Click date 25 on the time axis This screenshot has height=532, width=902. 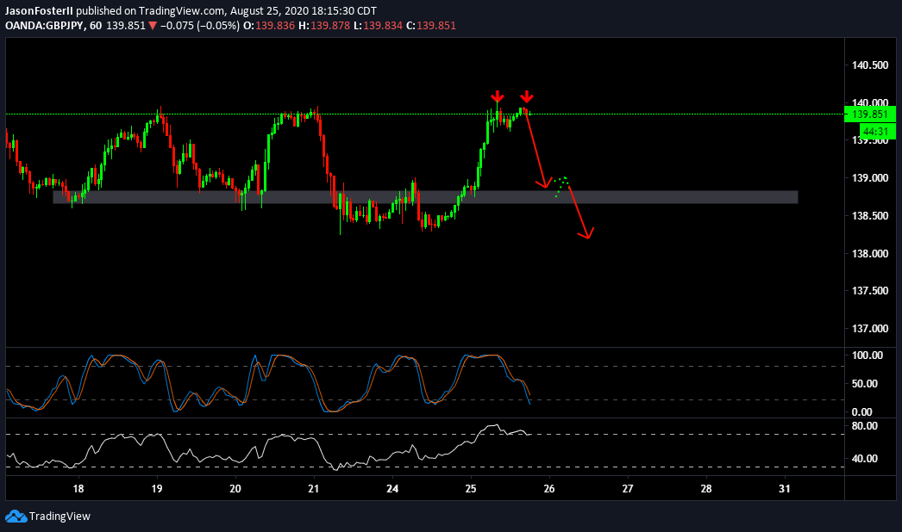471,489
